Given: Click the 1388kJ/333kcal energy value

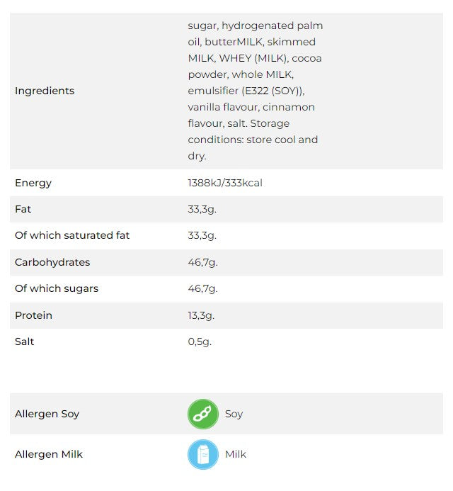Looking at the screenshot, I should (x=225, y=183).
